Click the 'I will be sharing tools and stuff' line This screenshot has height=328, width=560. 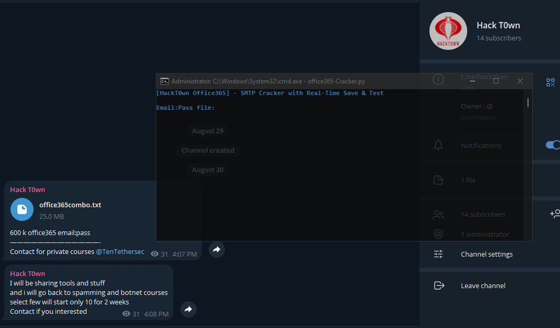(x=58, y=283)
